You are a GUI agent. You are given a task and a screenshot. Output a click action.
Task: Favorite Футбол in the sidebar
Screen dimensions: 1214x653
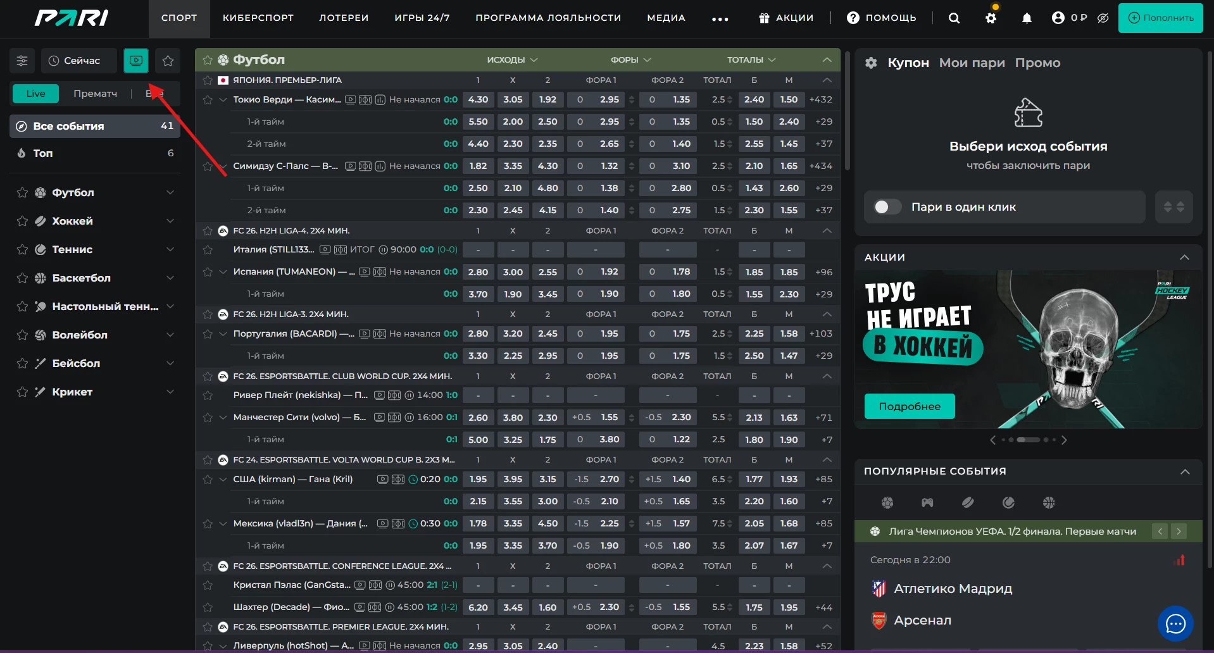22,192
